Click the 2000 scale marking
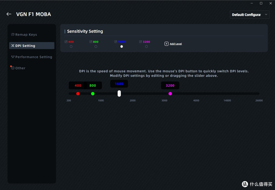This screenshot has width=275, height=190. (x=133, y=101)
